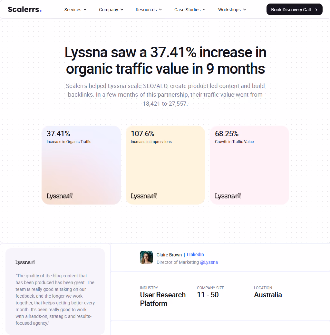This screenshot has width=330, height=335.
Task: Click Lyssna logo in the Impressions card
Action: point(144,196)
